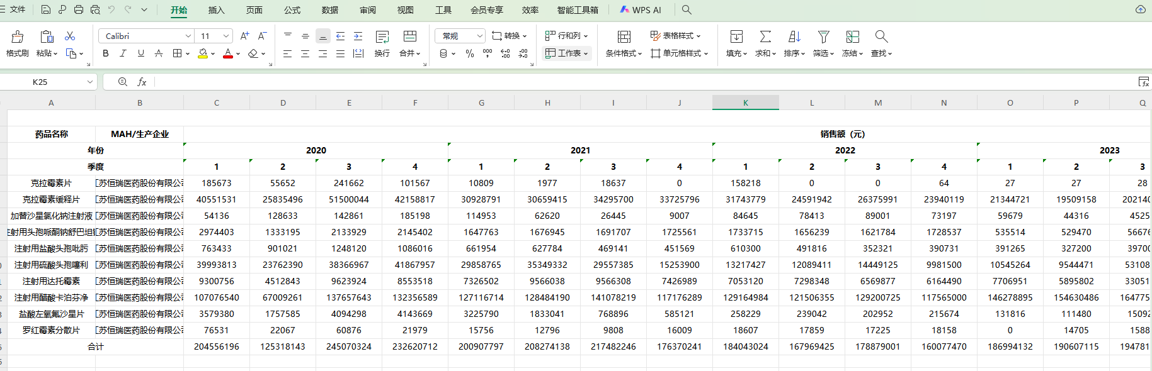Screen dimensions: 1152x371
Task: Click the Freeze panes (冻结) icon
Action: click(x=852, y=37)
